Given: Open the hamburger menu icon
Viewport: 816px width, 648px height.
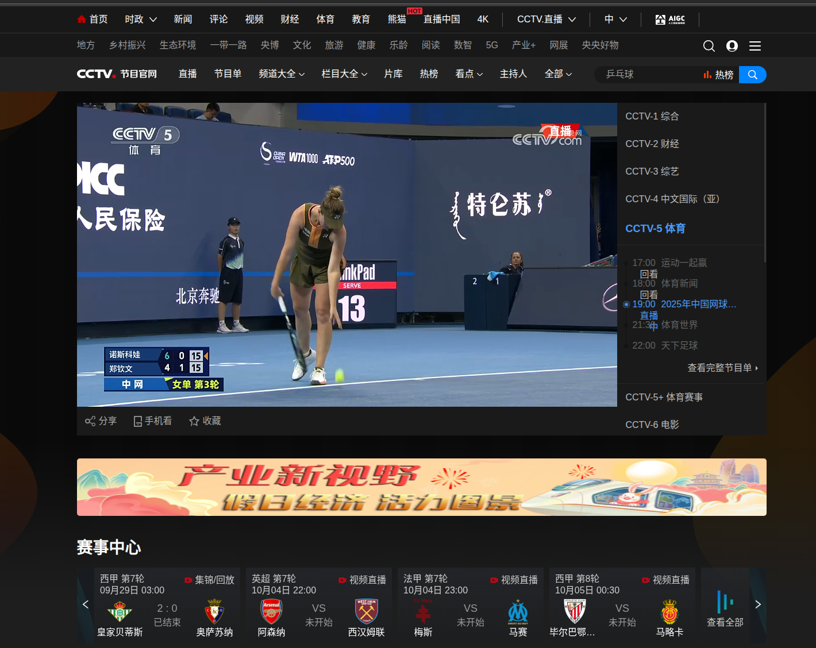Looking at the screenshot, I should tap(755, 46).
